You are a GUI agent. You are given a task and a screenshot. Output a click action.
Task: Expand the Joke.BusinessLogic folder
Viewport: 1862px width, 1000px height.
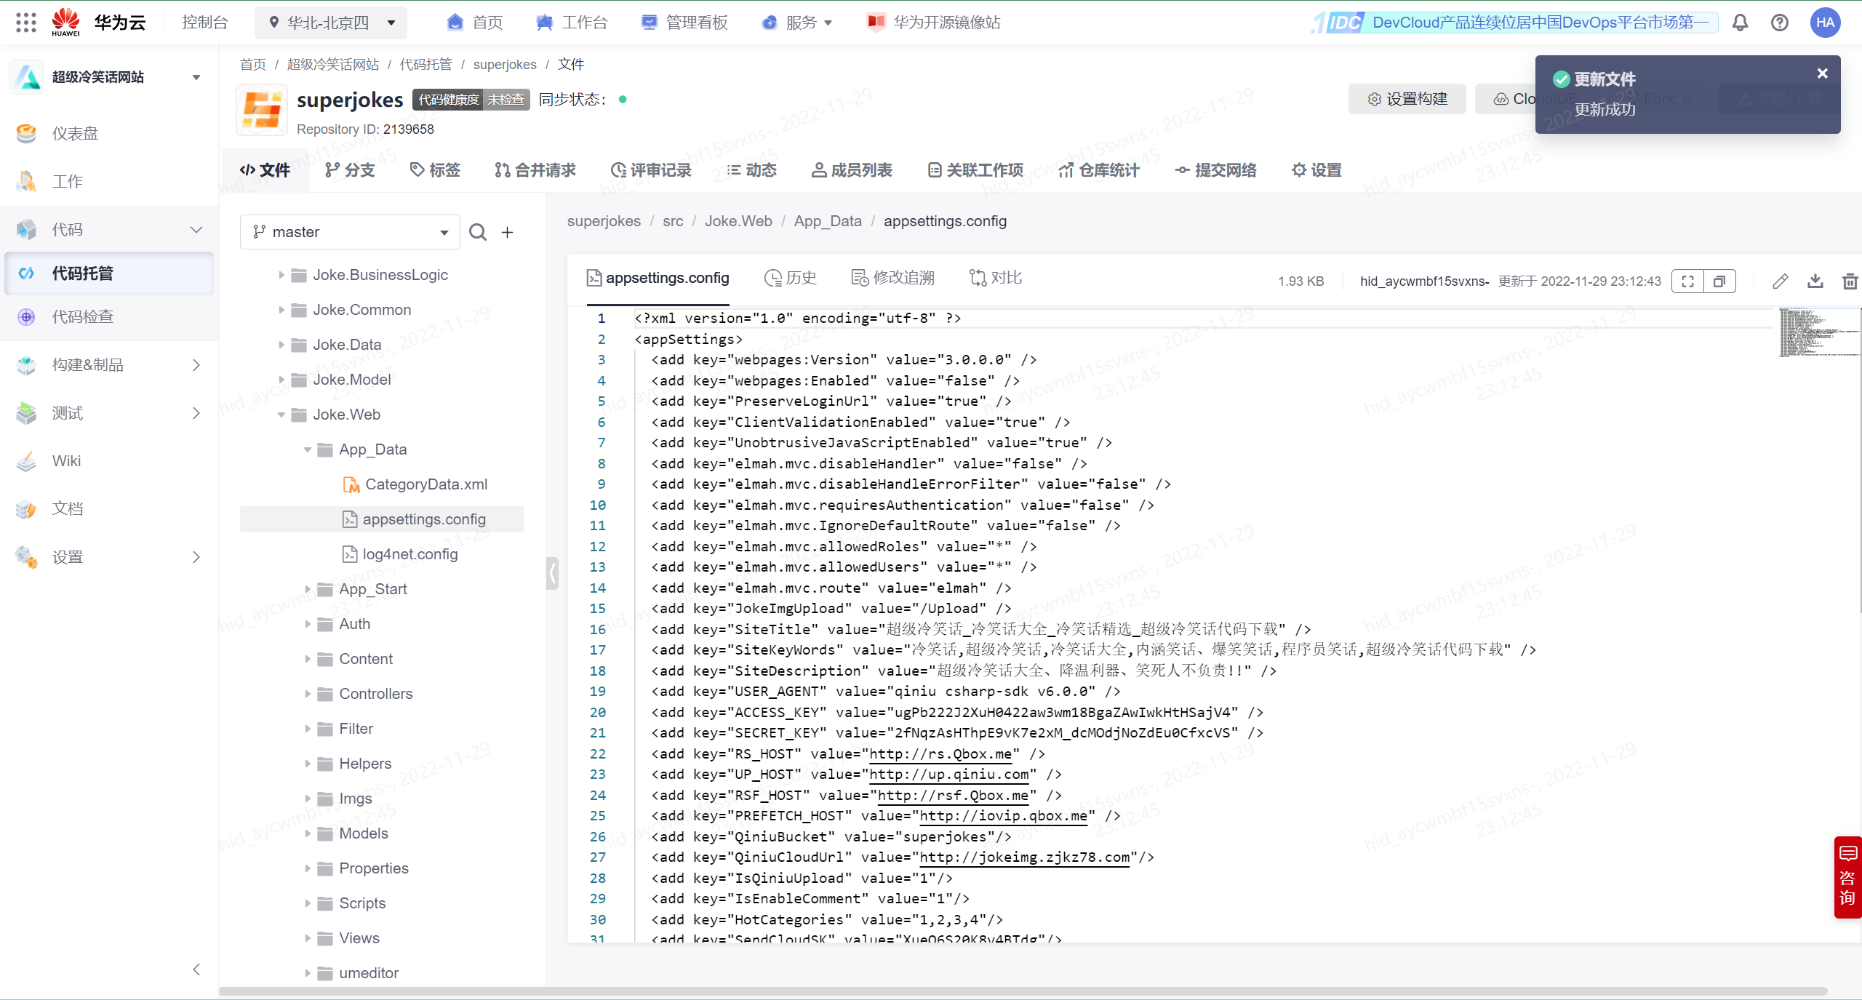pyautogui.click(x=281, y=275)
